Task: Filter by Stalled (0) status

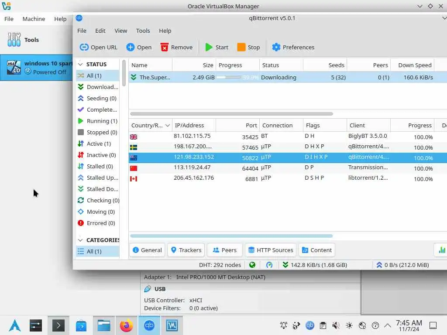Action: (x=98, y=166)
